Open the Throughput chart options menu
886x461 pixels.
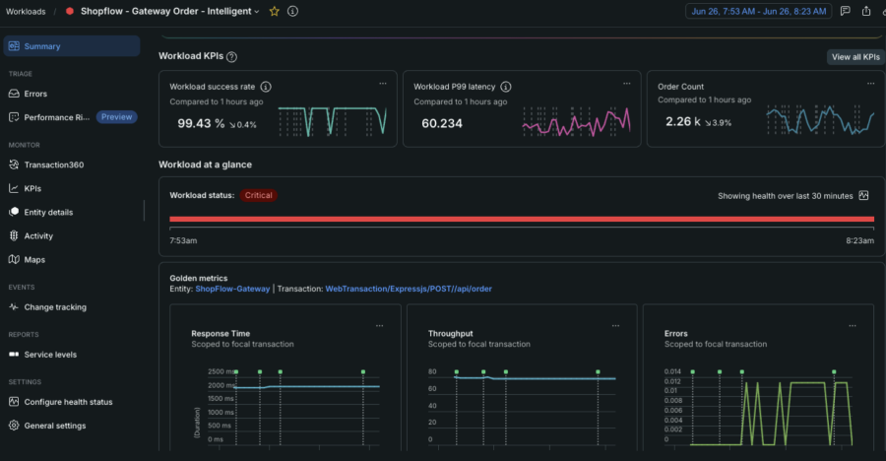(616, 326)
